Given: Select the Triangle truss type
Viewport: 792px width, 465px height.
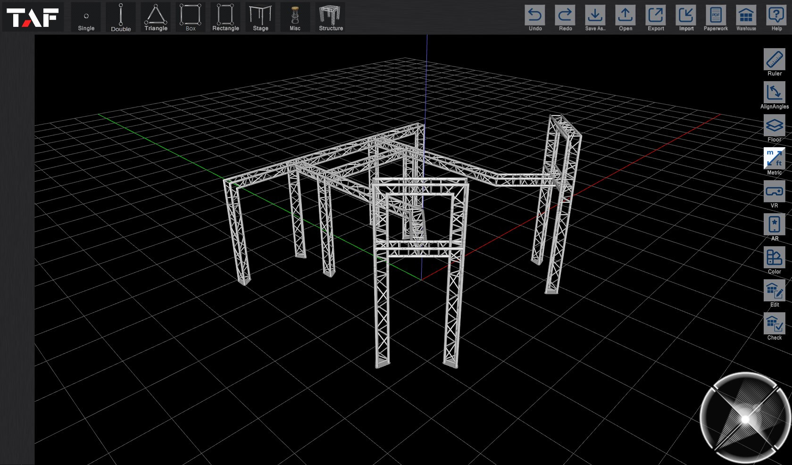Looking at the screenshot, I should point(156,17).
